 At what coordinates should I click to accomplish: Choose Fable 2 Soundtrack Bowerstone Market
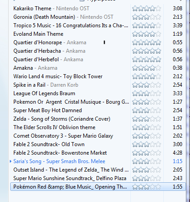point(98,153)
